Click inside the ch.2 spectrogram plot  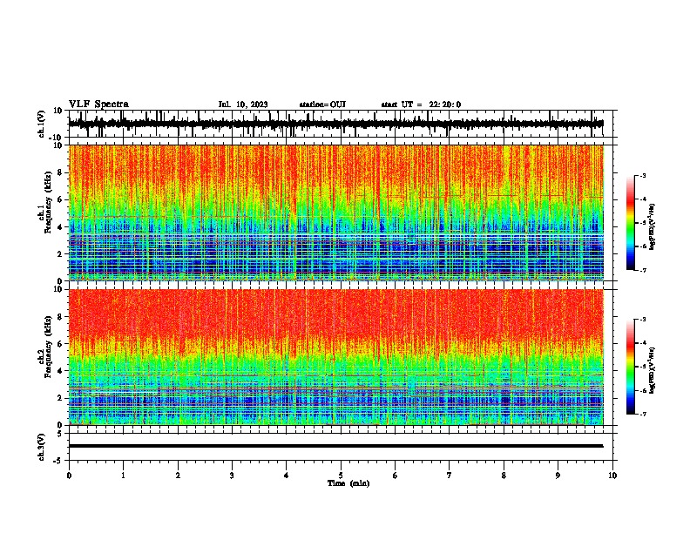[335, 357]
